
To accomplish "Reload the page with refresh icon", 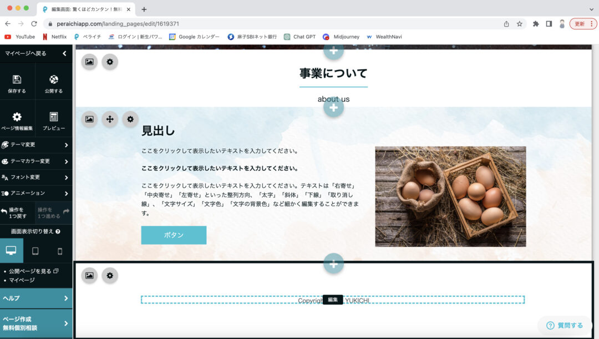I will click(x=34, y=24).
